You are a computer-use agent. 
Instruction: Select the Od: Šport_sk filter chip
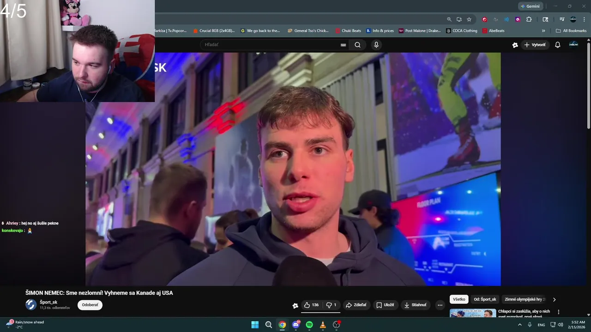485,299
